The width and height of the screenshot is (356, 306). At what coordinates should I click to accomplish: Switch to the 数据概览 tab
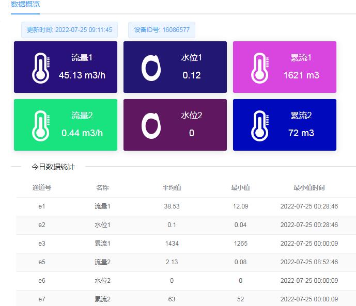pos(25,5)
